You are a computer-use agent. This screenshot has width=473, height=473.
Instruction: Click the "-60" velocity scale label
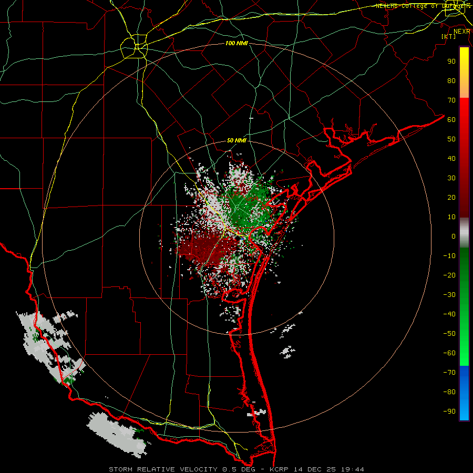(x=449, y=353)
